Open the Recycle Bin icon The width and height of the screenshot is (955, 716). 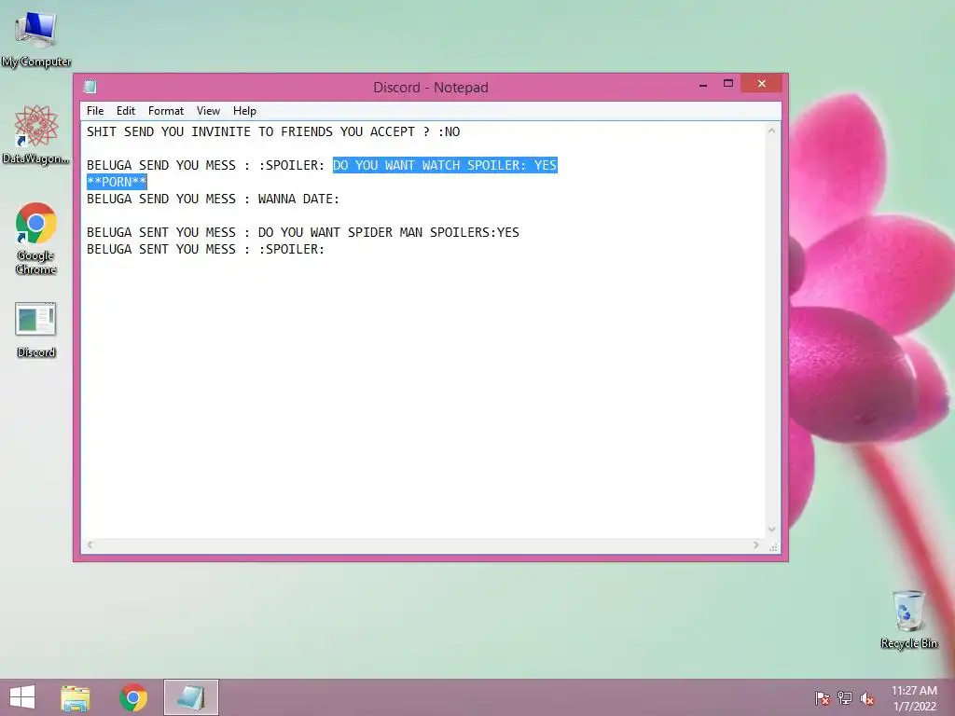[x=908, y=619]
